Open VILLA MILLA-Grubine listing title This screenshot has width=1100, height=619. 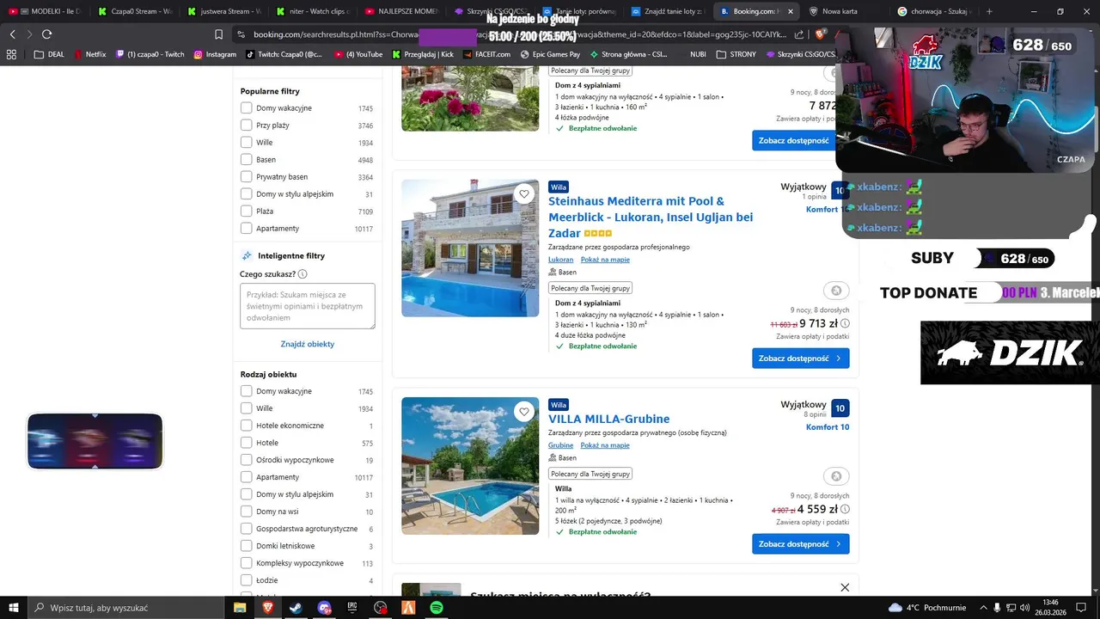point(608,419)
